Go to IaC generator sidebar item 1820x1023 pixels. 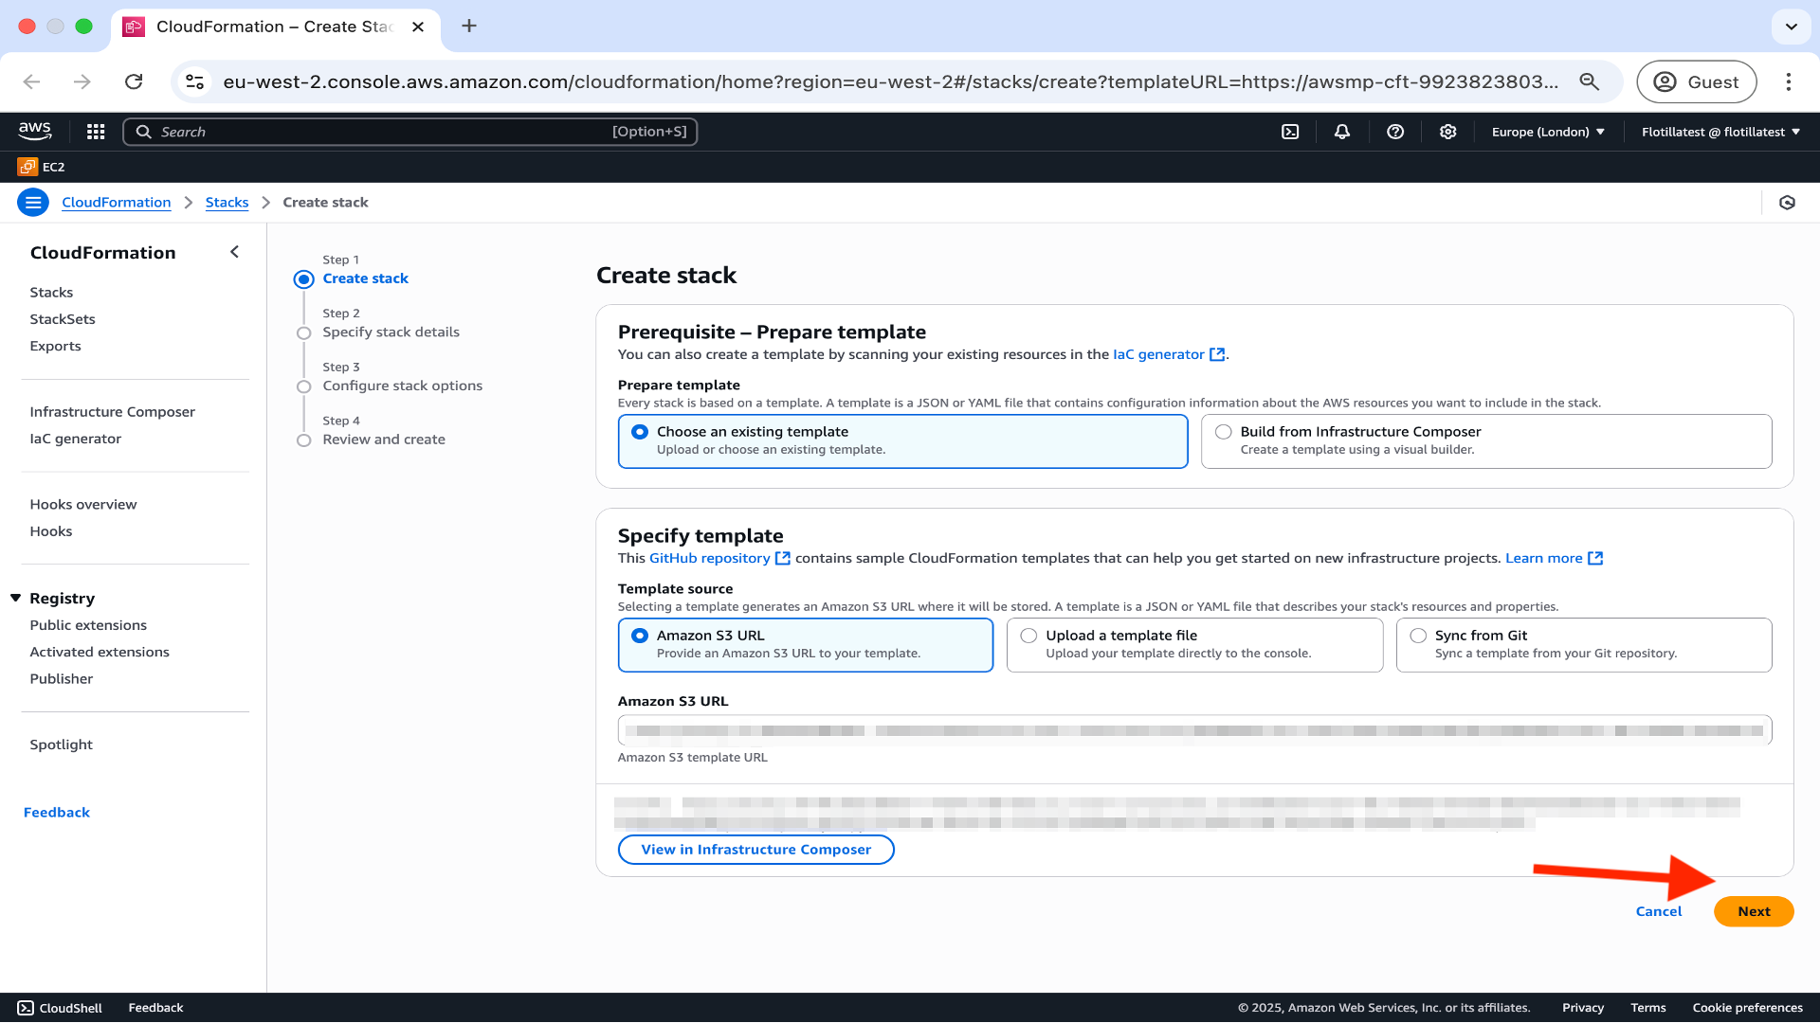click(x=76, y=439)
